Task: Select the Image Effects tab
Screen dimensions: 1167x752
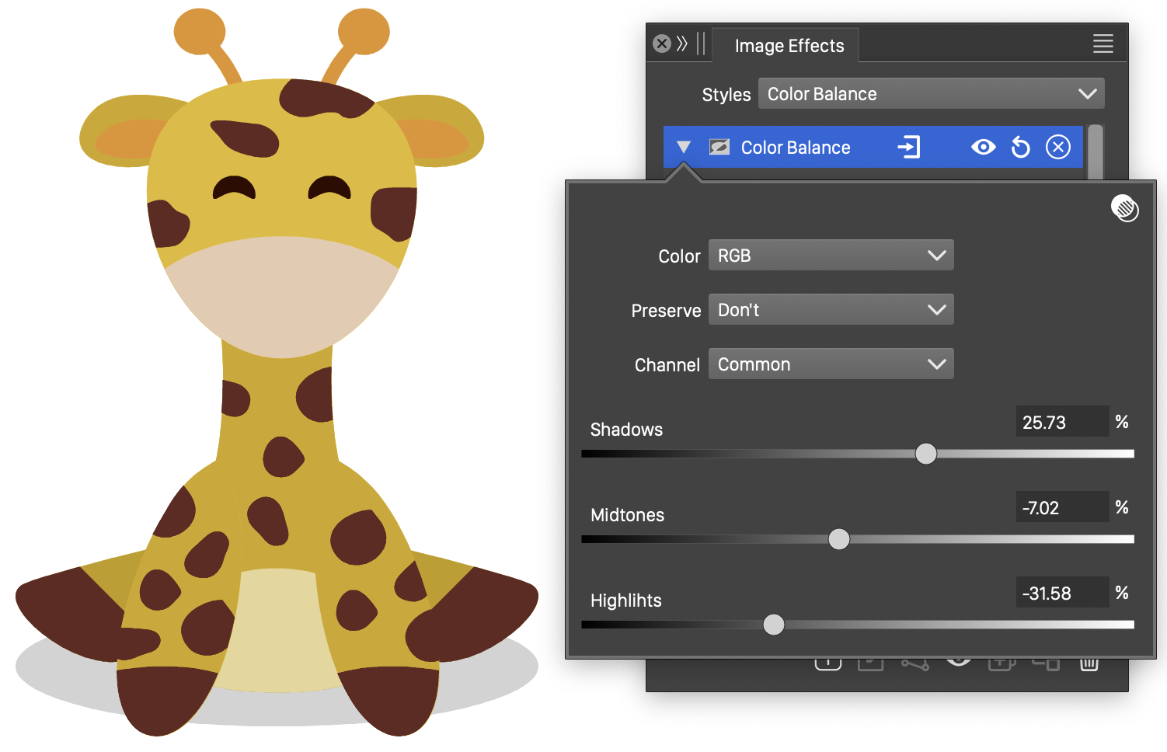Action: tap(789, 46)
